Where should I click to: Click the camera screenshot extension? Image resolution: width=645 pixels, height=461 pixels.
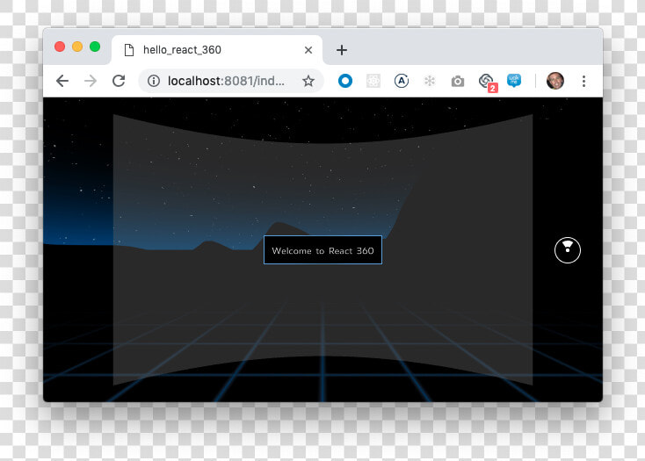pos(458,82)
